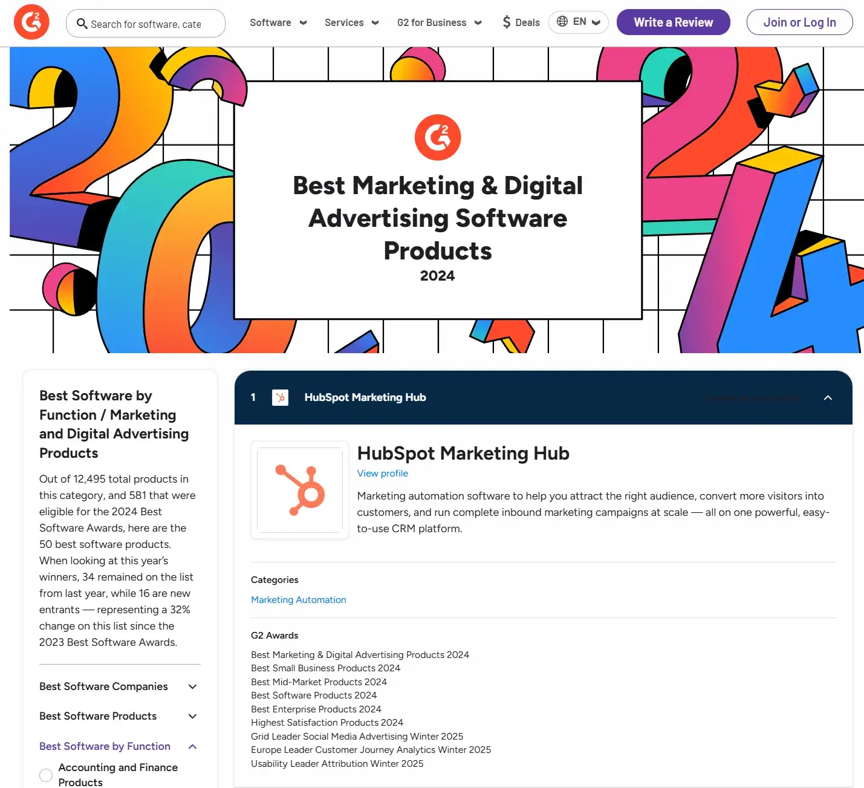Viewport: 864px width, 788px height.
Task: Click the Write a Review button
Action: click(673, 22)
